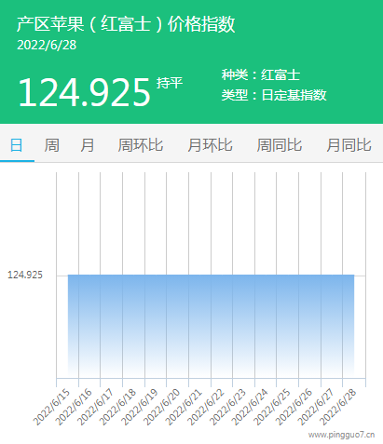Click the 产区苹果（红富士）价格指数 title
The image size is (383, 444).
point(126,24)
